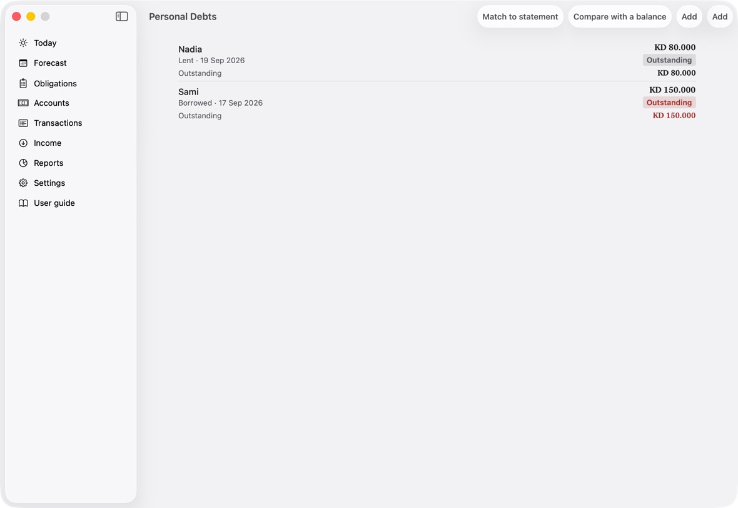Select the Obligations clipboard icon
The image size is (738, 508).
(x=23, y=83)
